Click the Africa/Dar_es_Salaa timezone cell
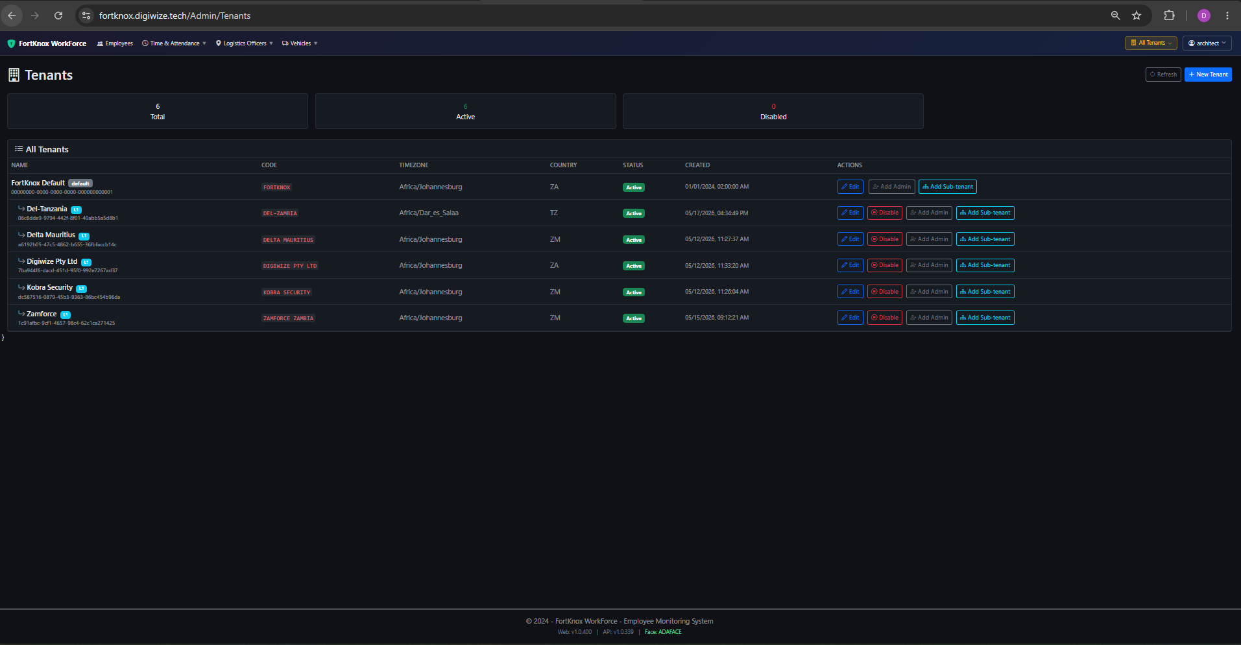1241x645 pixels. click(429, 213)
